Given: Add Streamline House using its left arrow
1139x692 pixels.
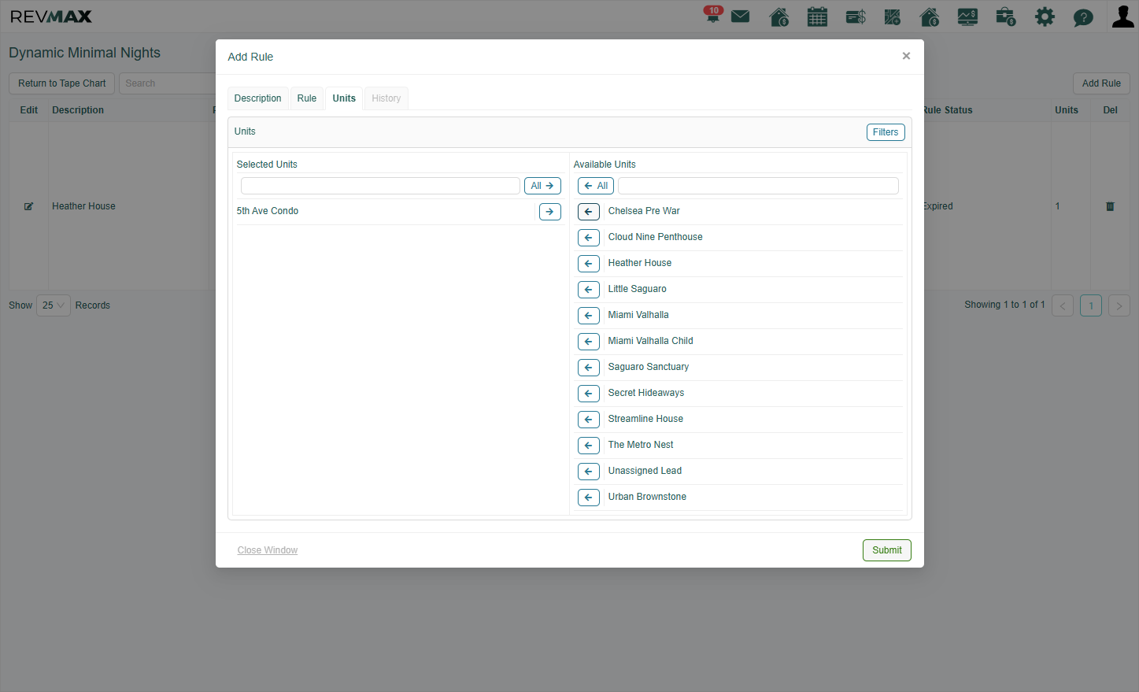Looking at the screenshot, I should coord(588,419).
